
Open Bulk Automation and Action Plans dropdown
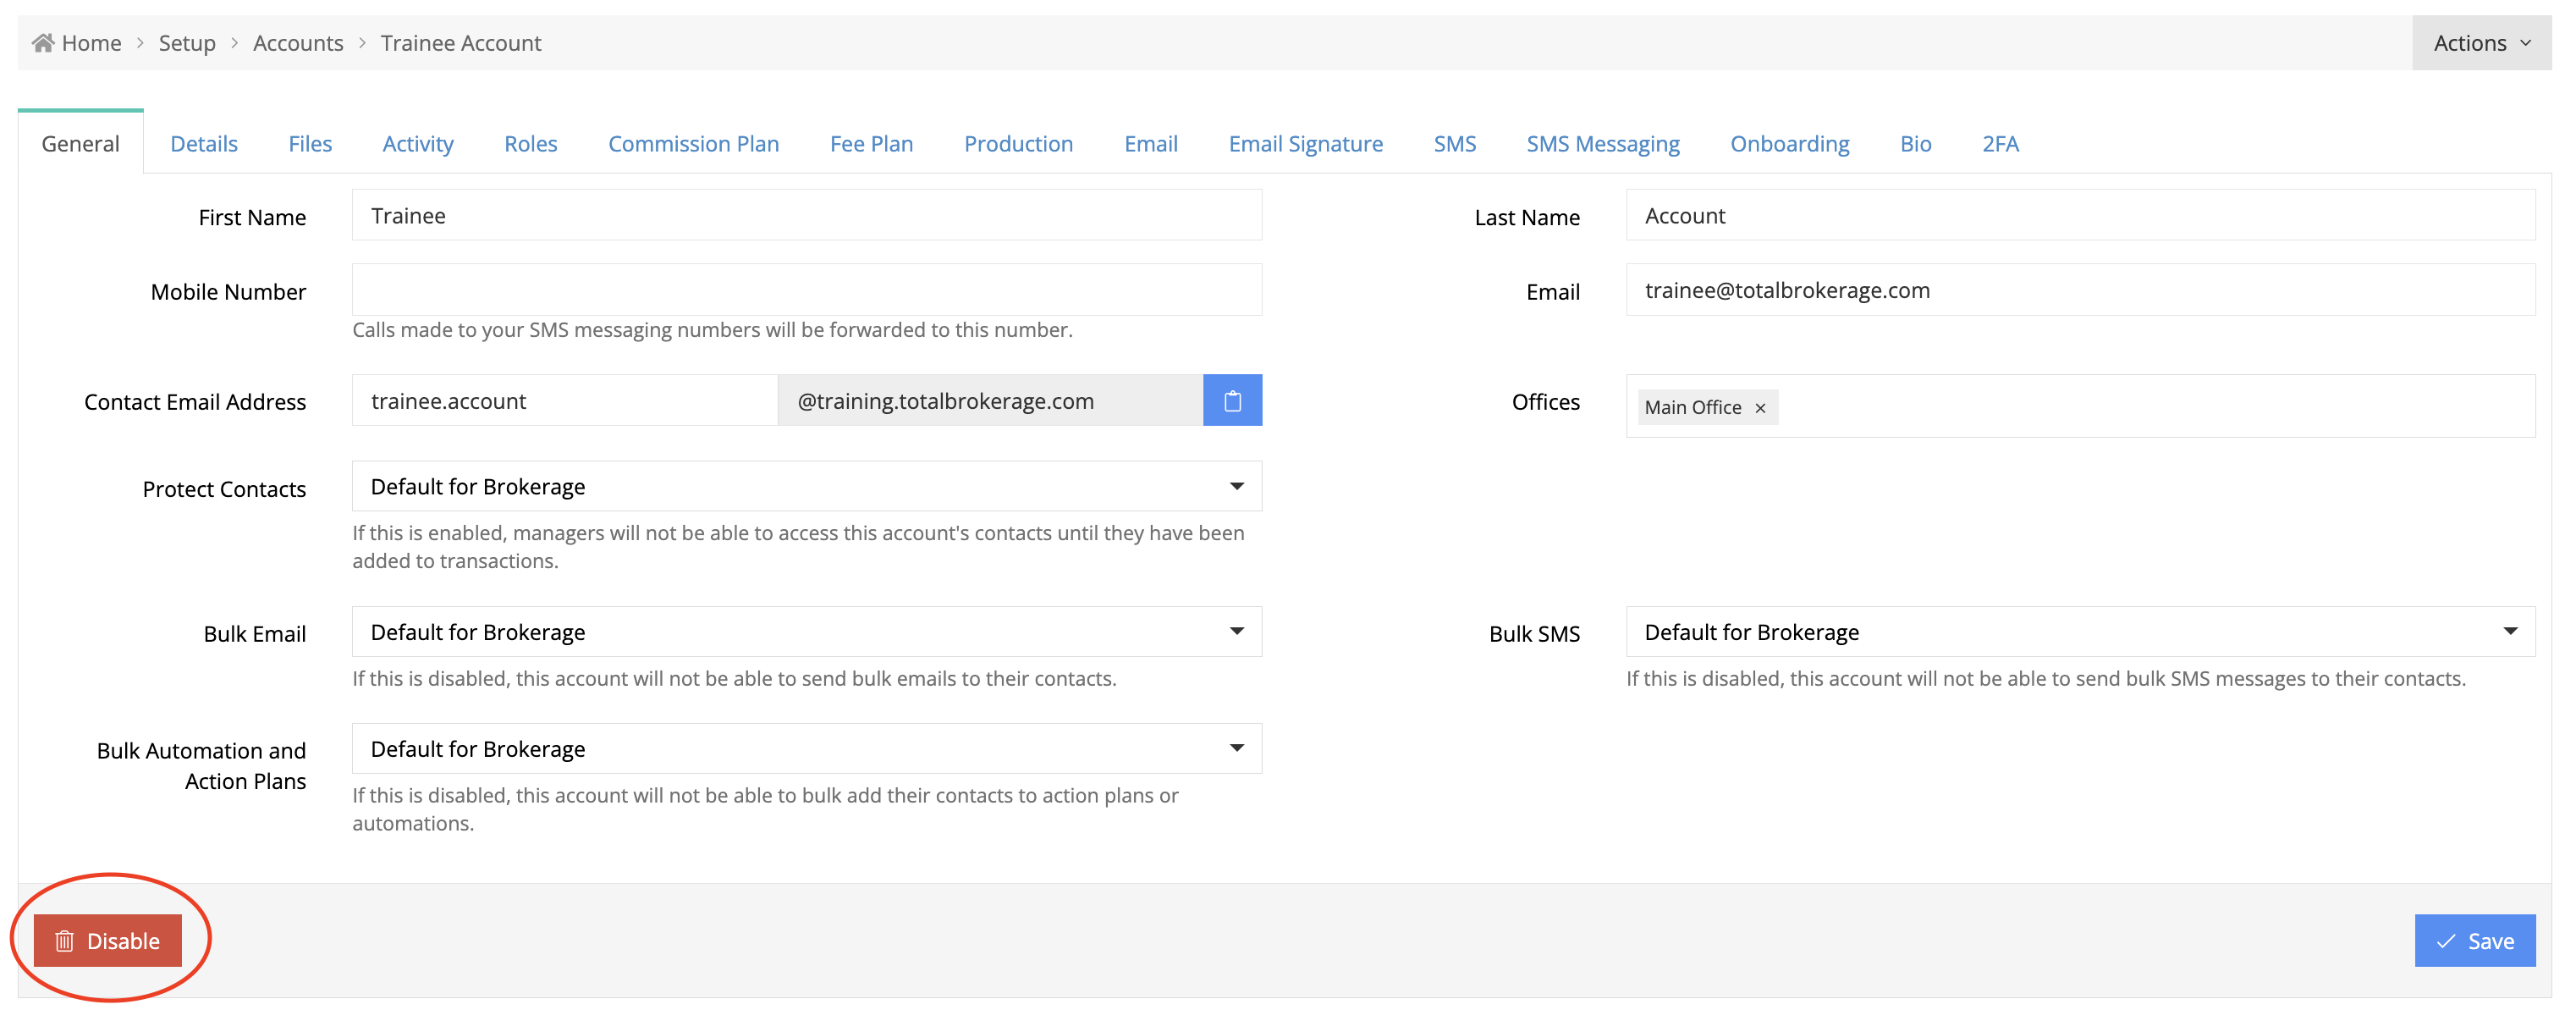point(806,748)
